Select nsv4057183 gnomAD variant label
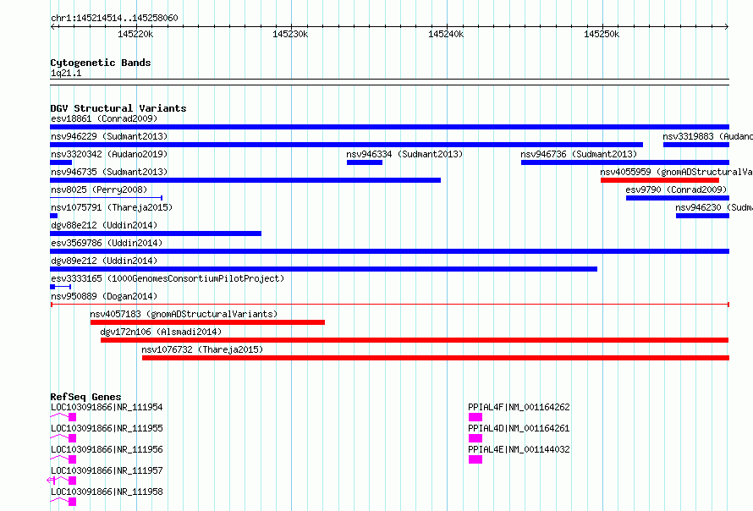This screenshot has height=511, width=753. pyautogui.click(x=184, y=314)
